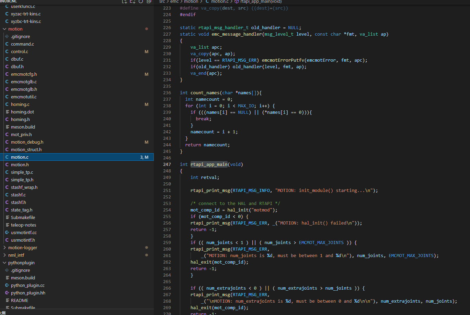This screenshot has height=315, width=470.
Task: Click the emc breadcrumb segment
Action: (174, 2)
